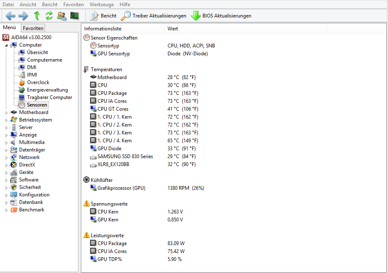Click the Spannungswerte warning triangle icon

point(86,204)
